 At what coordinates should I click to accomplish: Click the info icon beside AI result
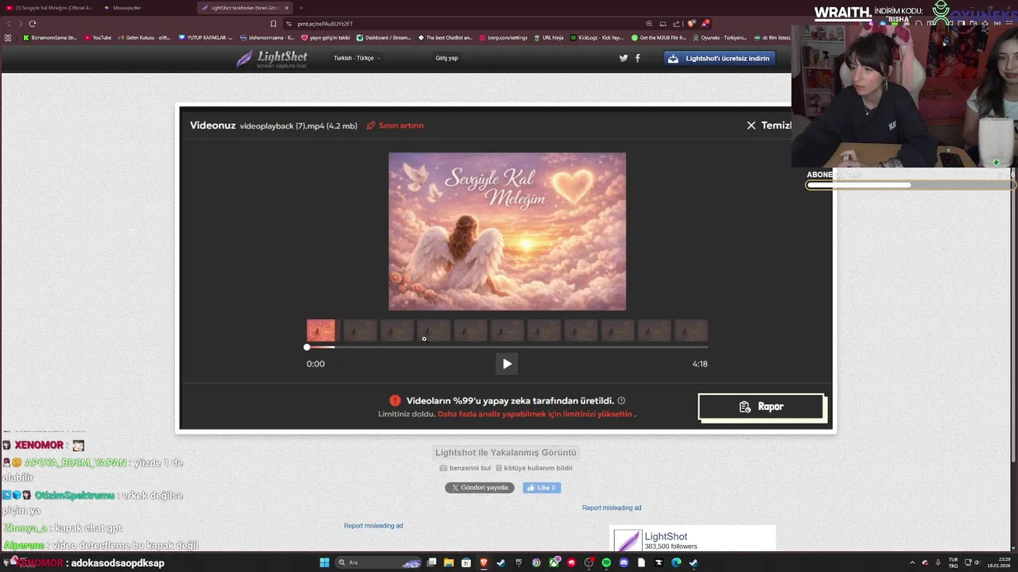point(621,401)
